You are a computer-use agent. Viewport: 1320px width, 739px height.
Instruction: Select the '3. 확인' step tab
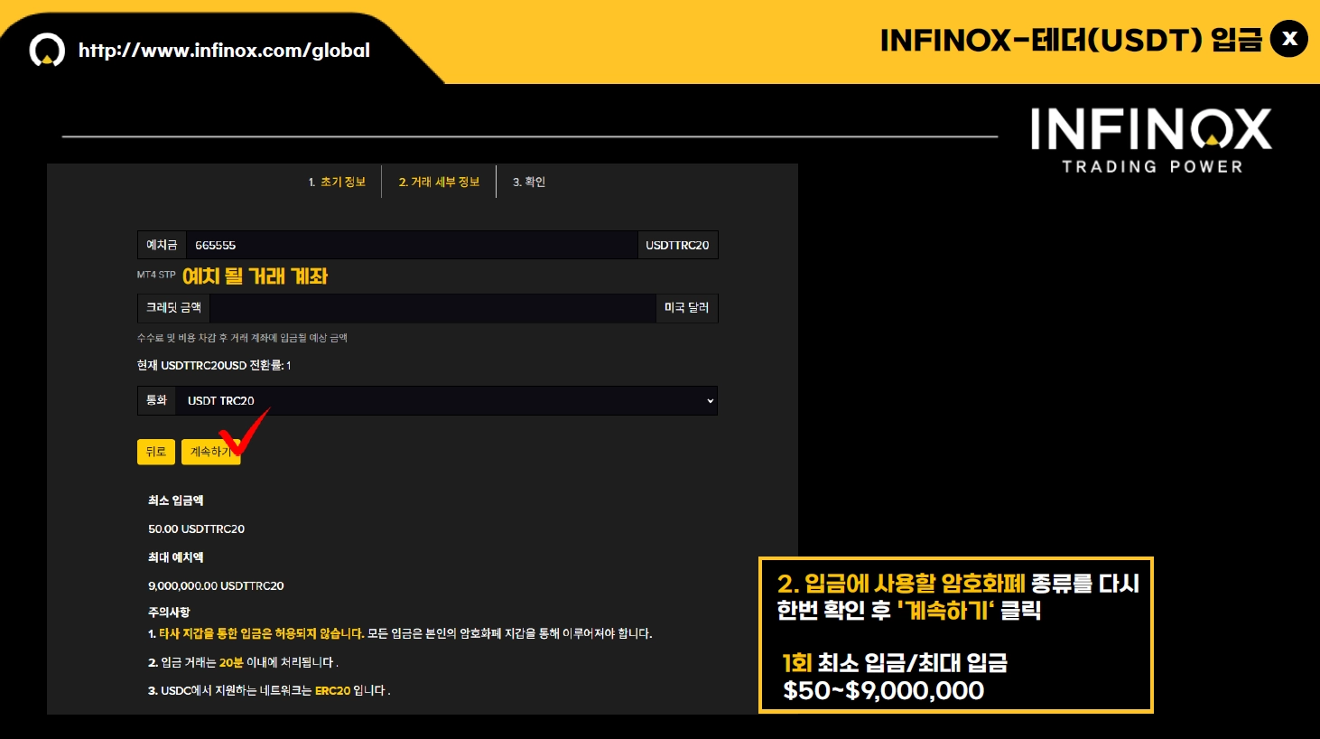pyautogui.click(x=529, y=182)
